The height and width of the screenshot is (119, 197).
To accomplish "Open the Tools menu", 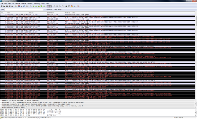I will pos(43,4).
